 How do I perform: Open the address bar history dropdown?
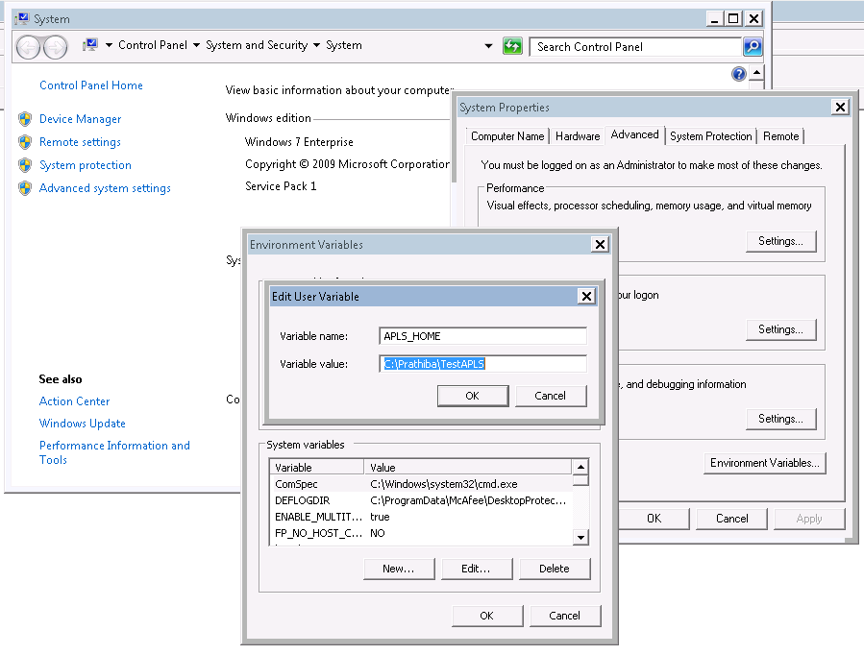click(489, 46)
